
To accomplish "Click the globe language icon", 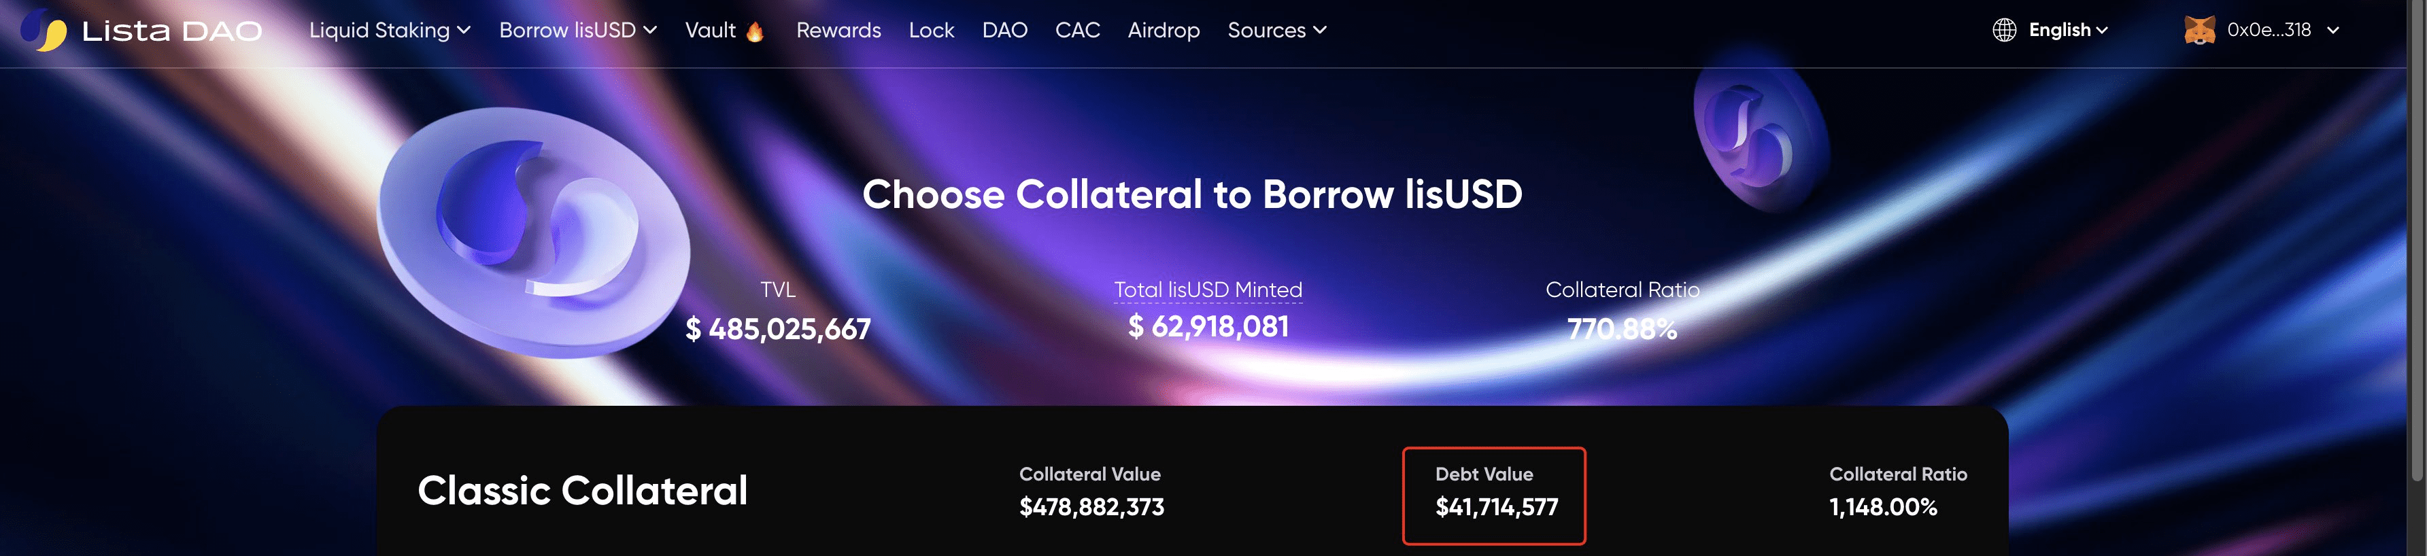I will 2004,30.
